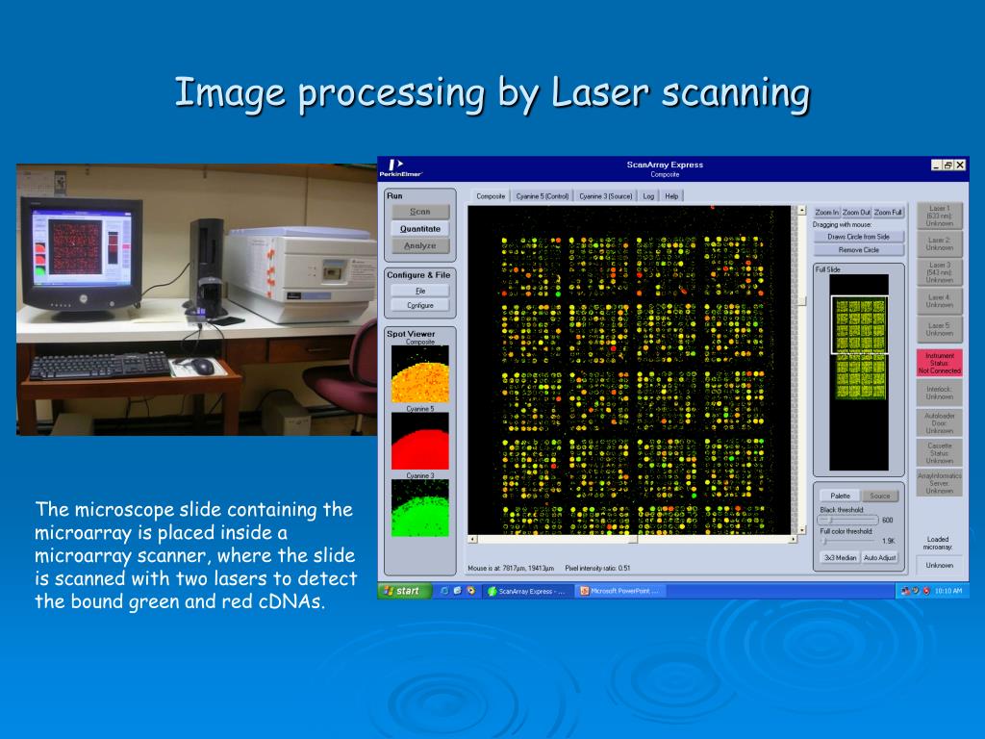This screenshot has width=985, height=739.
Task: Select the Palette toggle button
Action: tap(840, 496)
